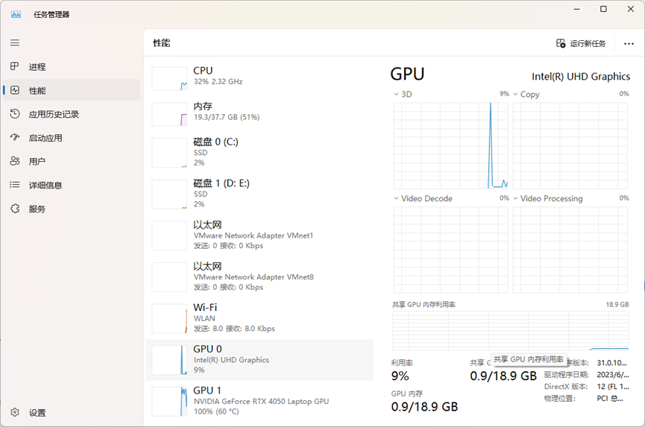Select the VMnet8 以太网 adapter entry
The image size is (645, 427).
pos(260,276)
